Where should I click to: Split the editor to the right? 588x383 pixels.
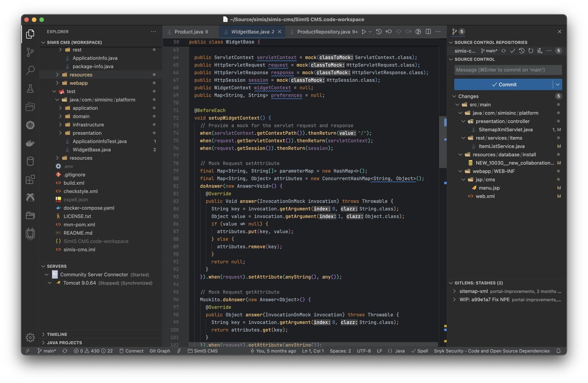[429, 32]
